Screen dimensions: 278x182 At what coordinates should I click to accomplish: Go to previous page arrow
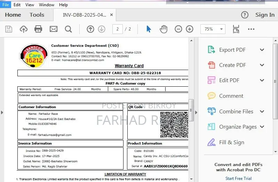[90, 29]
